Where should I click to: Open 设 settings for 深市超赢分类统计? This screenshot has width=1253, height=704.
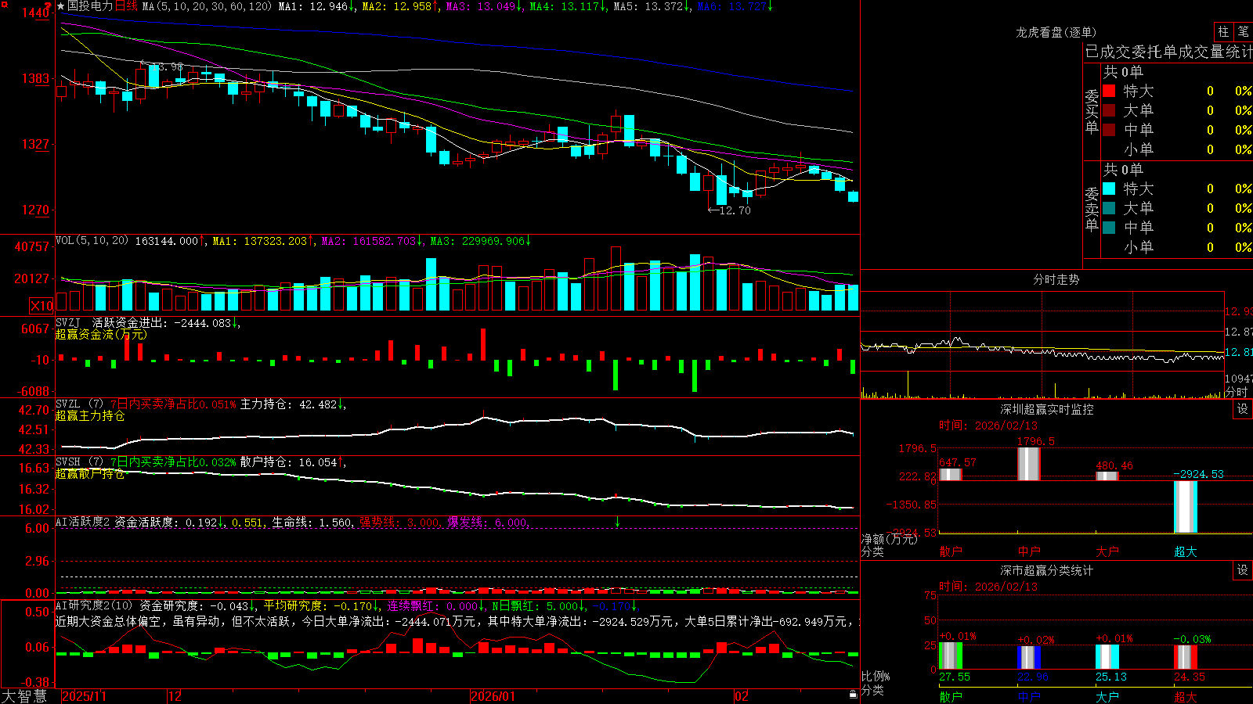click(x=1243, y=570)
